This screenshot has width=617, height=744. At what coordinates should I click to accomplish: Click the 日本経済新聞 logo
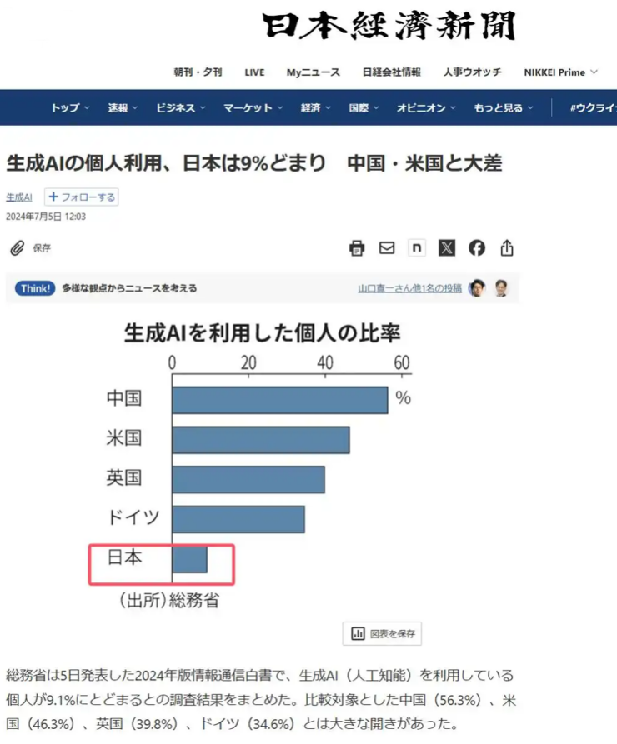tap(390, 26)
